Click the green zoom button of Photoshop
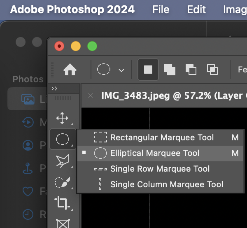This screenshot has width=247, height=228. (92, 46)
